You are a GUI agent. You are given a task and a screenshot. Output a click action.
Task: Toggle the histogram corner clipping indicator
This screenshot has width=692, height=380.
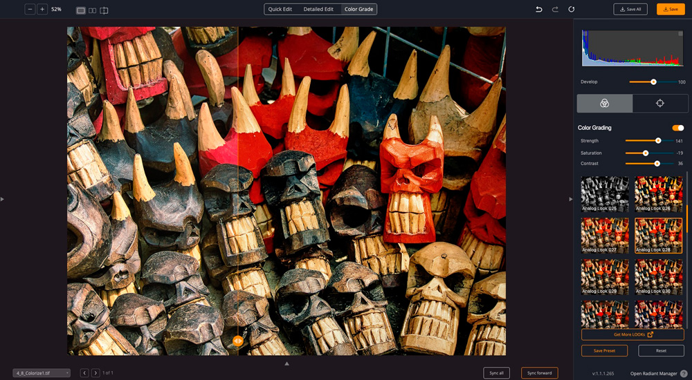tap(680, 33)
